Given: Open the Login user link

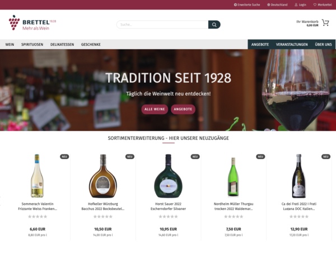Looking at the screenshot, I should pos(300,4).
